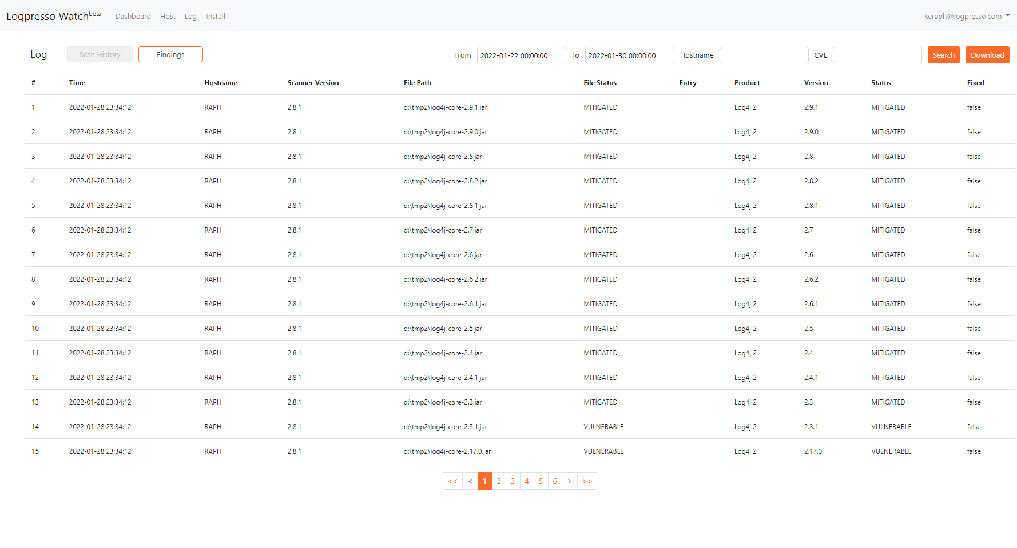Image resolution: width=1017 pixels, height=548 pixels.
Task: Focus the Hostname filter field
Action: coord(764,55)
